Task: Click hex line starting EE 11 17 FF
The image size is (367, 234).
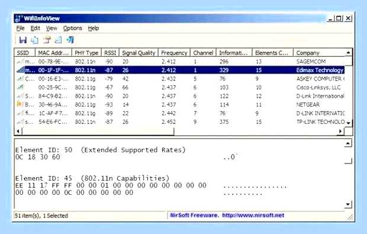Action: click(111, 185)
